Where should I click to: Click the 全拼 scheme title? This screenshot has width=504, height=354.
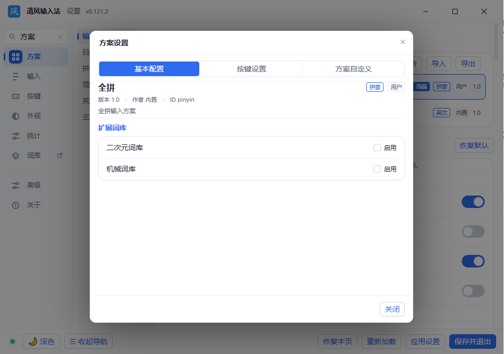[x=106, y=88]
